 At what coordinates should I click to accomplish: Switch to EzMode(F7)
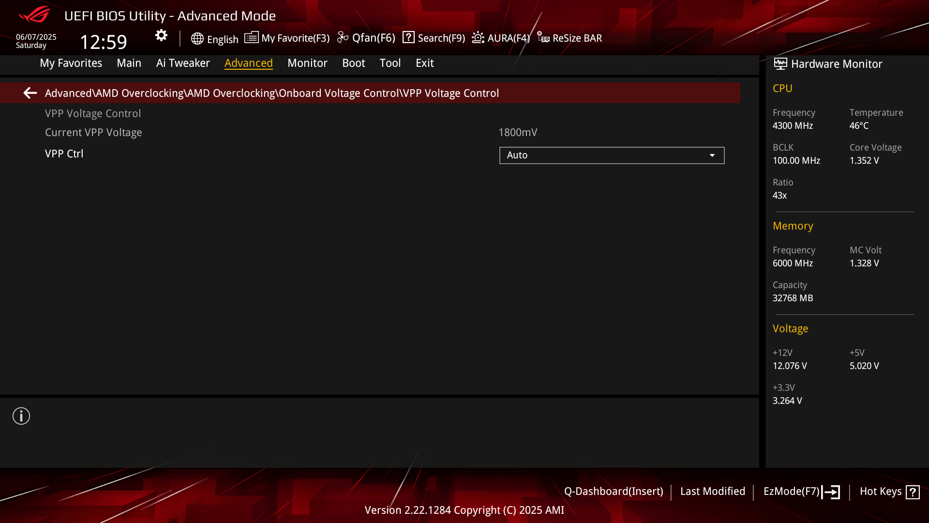coord(791,492)
